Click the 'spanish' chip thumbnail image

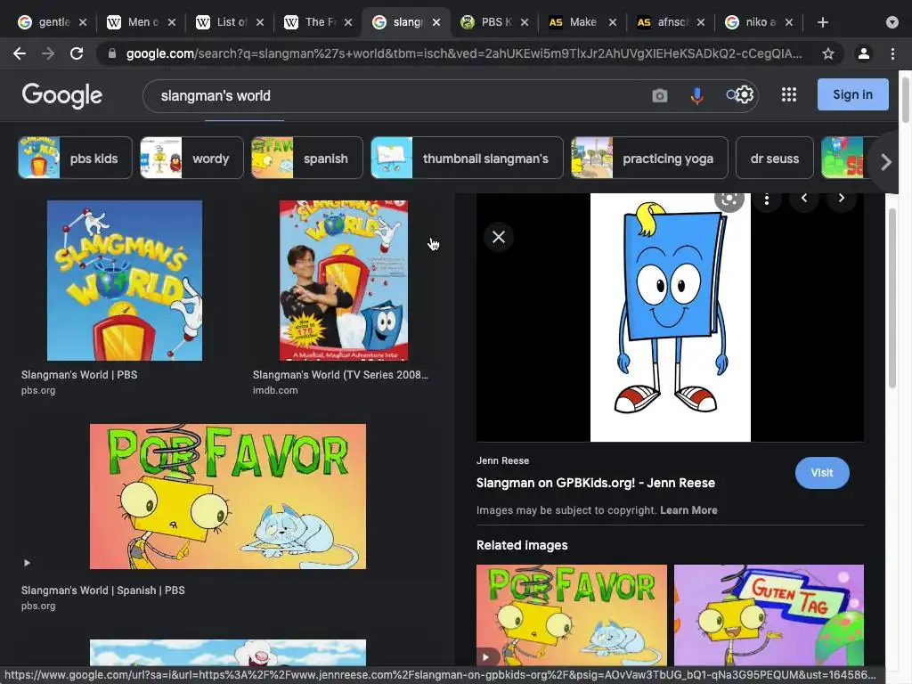(x=273, y=159)
